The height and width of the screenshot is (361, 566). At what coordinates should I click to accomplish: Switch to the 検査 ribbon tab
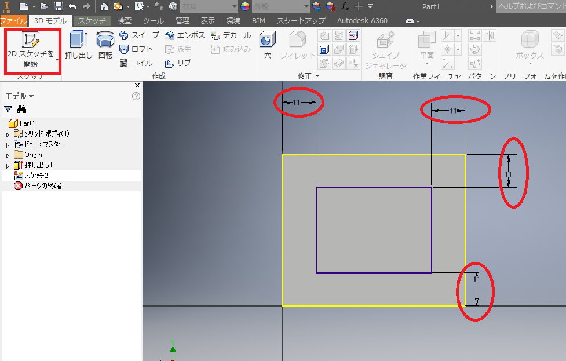pos(124,21)
